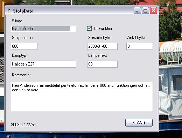The width and height of the screenshot is (182, 138).
Task: Uncheck the Ur Funktion checkbox
Action: tap(89, 29)
